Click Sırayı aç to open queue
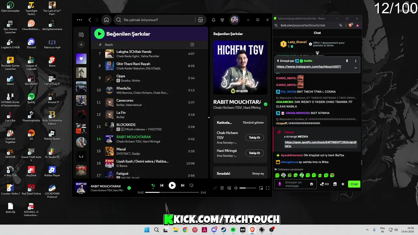The image size is (418, 235). click(258, 174)
